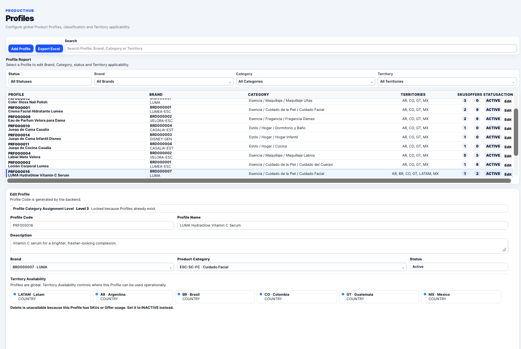Edit the Juego de Cama Infantil Disney row
The width and height of the screenshot is (521, 349).
(508, 138)
